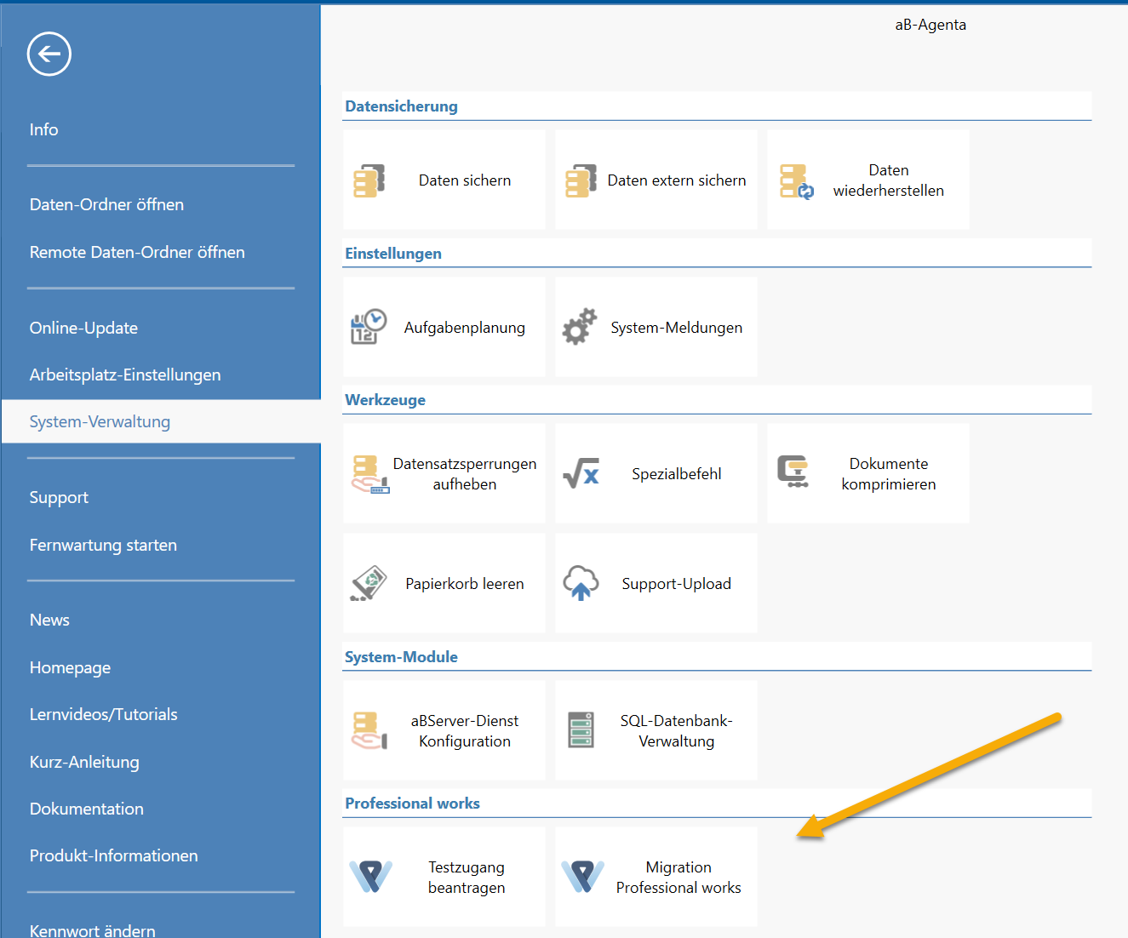Click the Daten wiederherstellen restore icon
Viewport: 1128px width, 938px height.
coord(797,182)
